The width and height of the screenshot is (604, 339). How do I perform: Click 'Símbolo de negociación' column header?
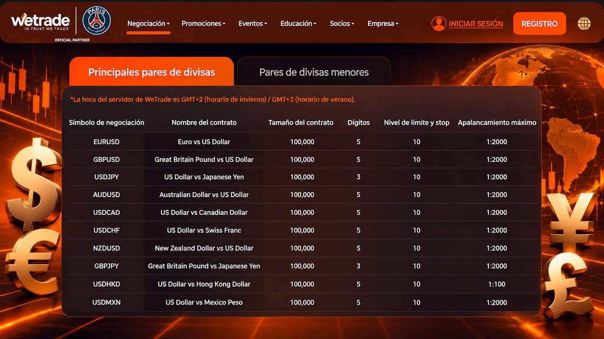106,122
